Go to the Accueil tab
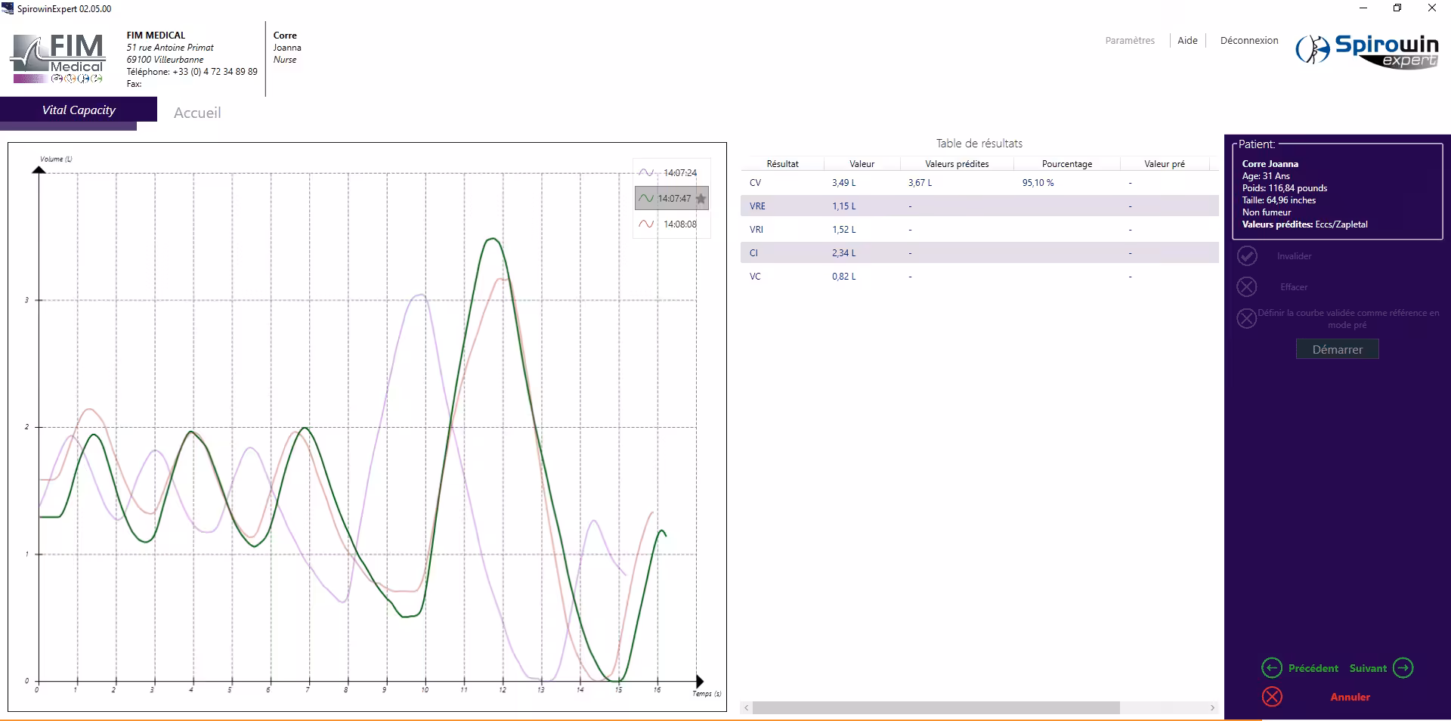This screenshot has height=721, width=1451. 197,113
